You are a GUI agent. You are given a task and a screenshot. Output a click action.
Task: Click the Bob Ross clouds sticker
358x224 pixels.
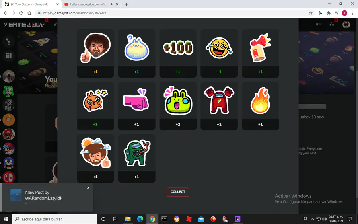coord(95,153)
